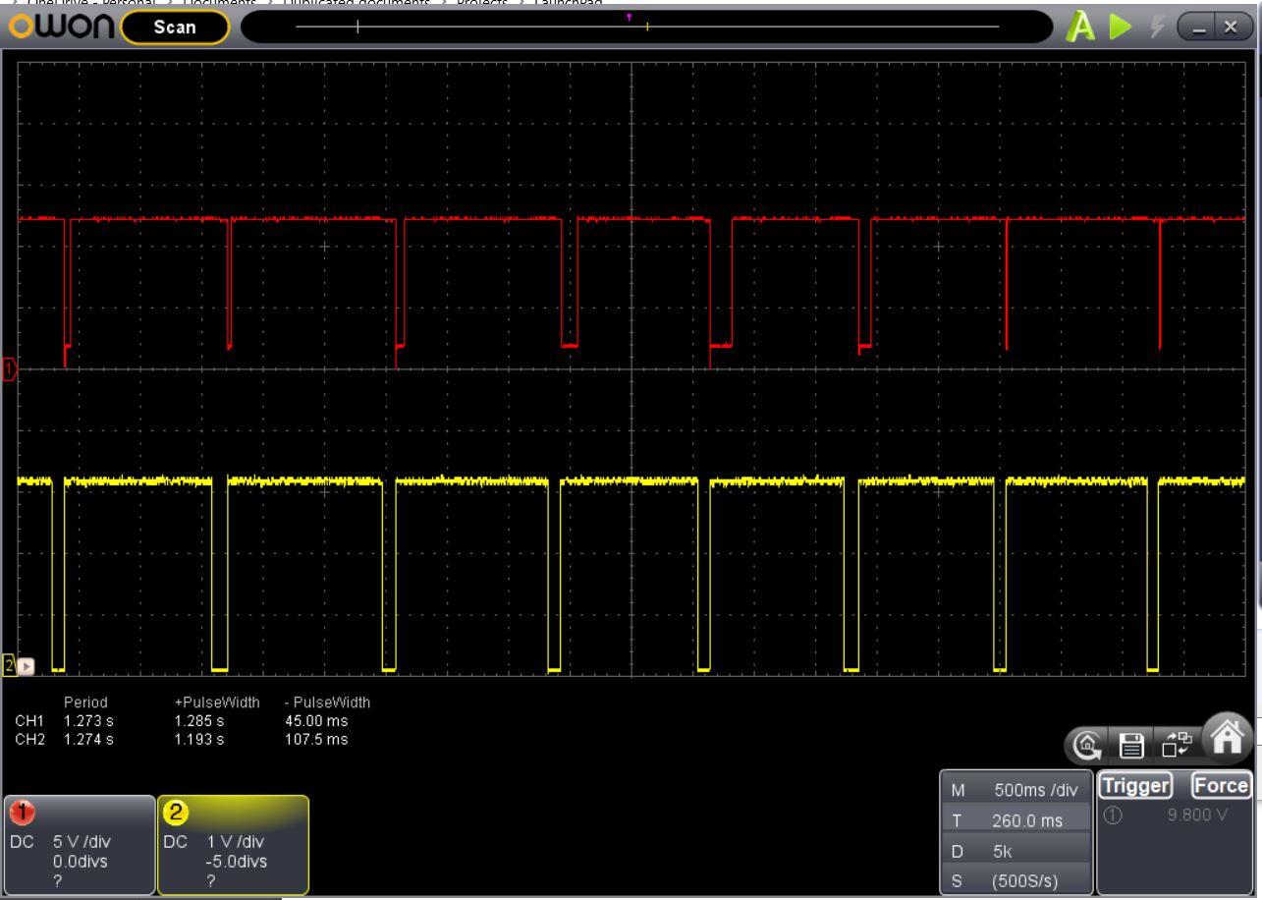This screenshot has height=900, width=1262.
Task: Click the CH1 measurement row label
Action: click(29, 720)
